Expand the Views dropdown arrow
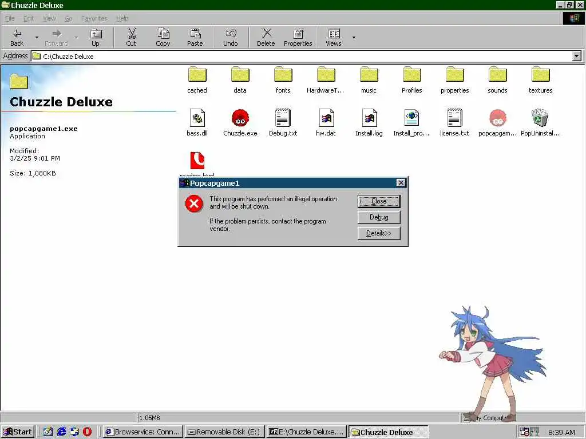This screenshot has width=586, height=439. tap(354, 37)
